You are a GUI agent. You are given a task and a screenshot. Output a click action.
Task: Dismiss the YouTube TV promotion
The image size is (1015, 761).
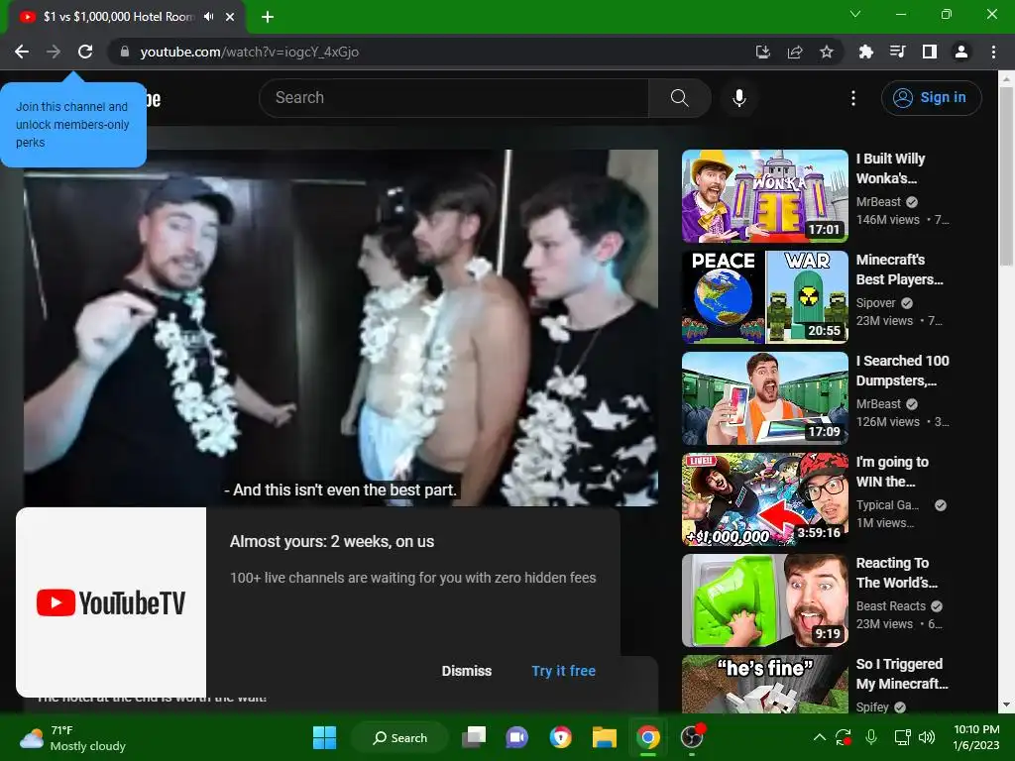point(466,671)
